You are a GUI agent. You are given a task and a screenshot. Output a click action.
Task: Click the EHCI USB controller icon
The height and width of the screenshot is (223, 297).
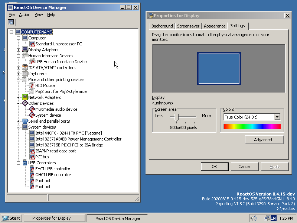pyautogui.click(x=32, y=169)
